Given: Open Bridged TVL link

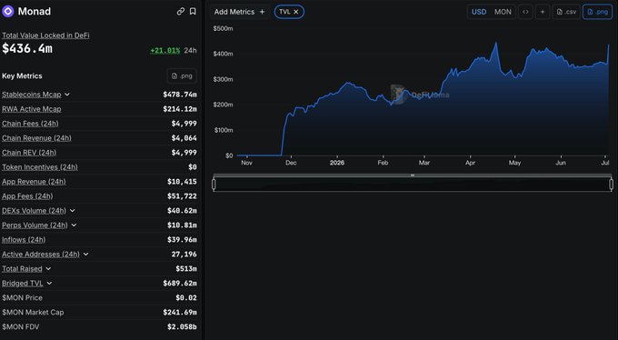Looking at the screenshot, I should [23, 284].
